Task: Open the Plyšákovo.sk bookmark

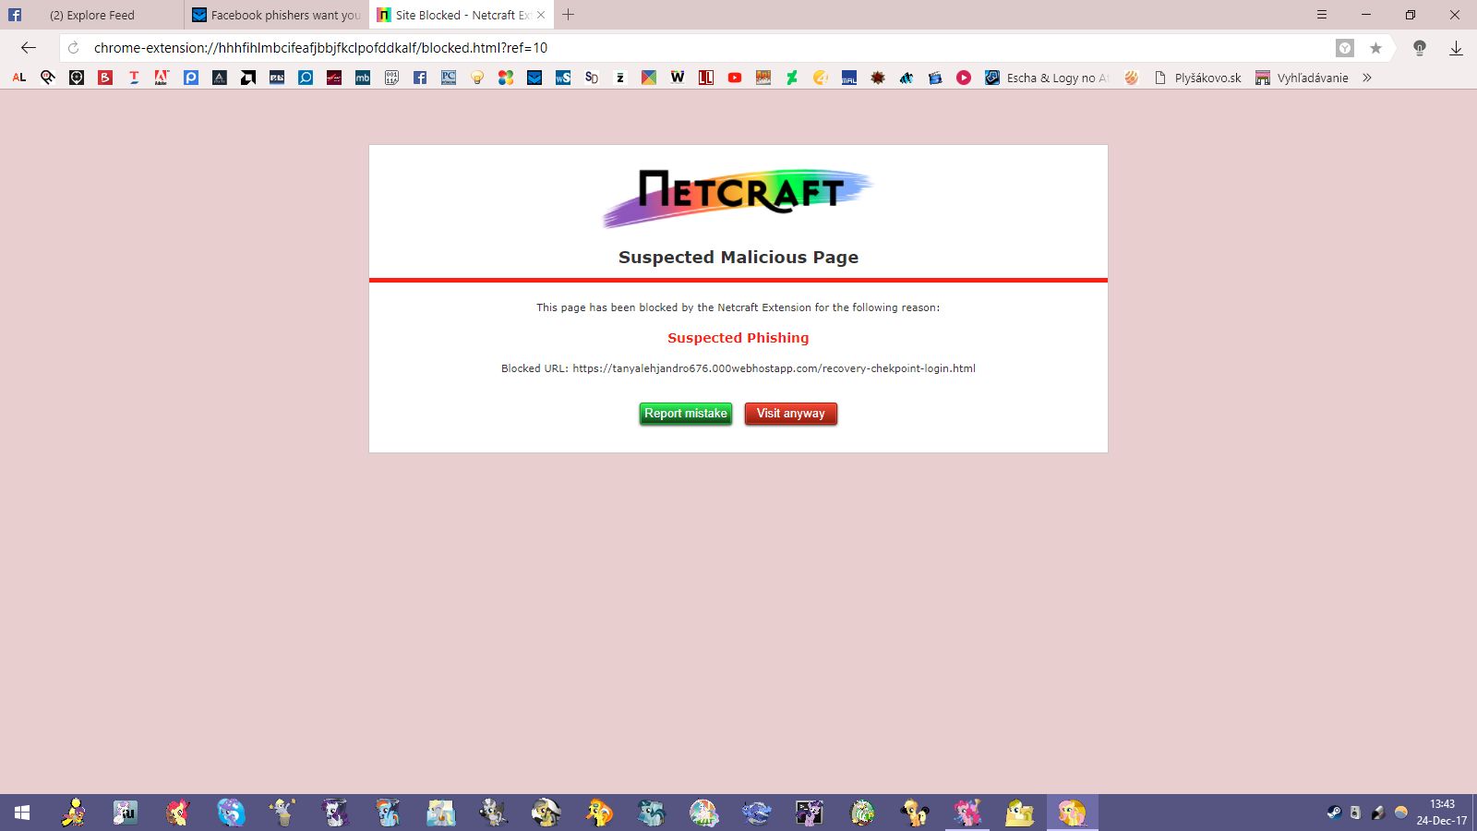Action: click(1198, 78)
